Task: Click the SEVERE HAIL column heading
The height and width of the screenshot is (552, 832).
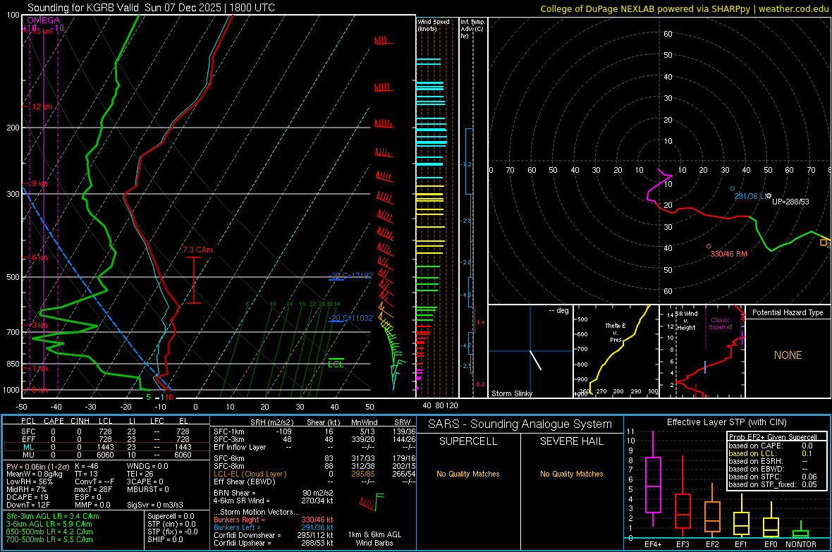Action: click(x=571, y=441)
